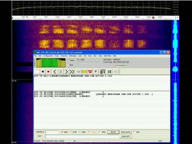
Task: Click the red telephone hang-up icon
Action: (90, 72)
